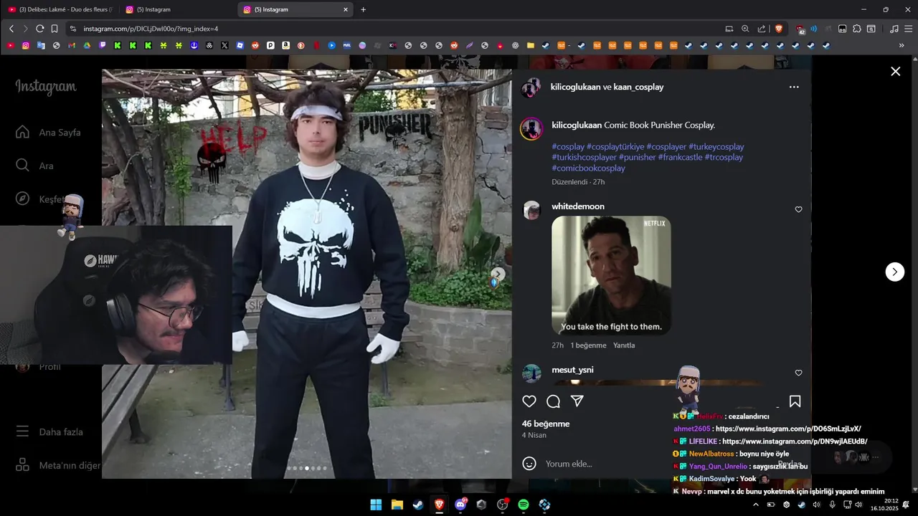Click the #comicbookcosplay hashtag
Image resolution: width=918 pixels, height=516 pixels.
[588, 168]
